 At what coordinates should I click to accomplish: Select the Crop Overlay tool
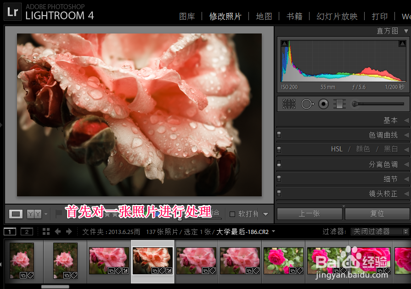(x=289, y=104)
